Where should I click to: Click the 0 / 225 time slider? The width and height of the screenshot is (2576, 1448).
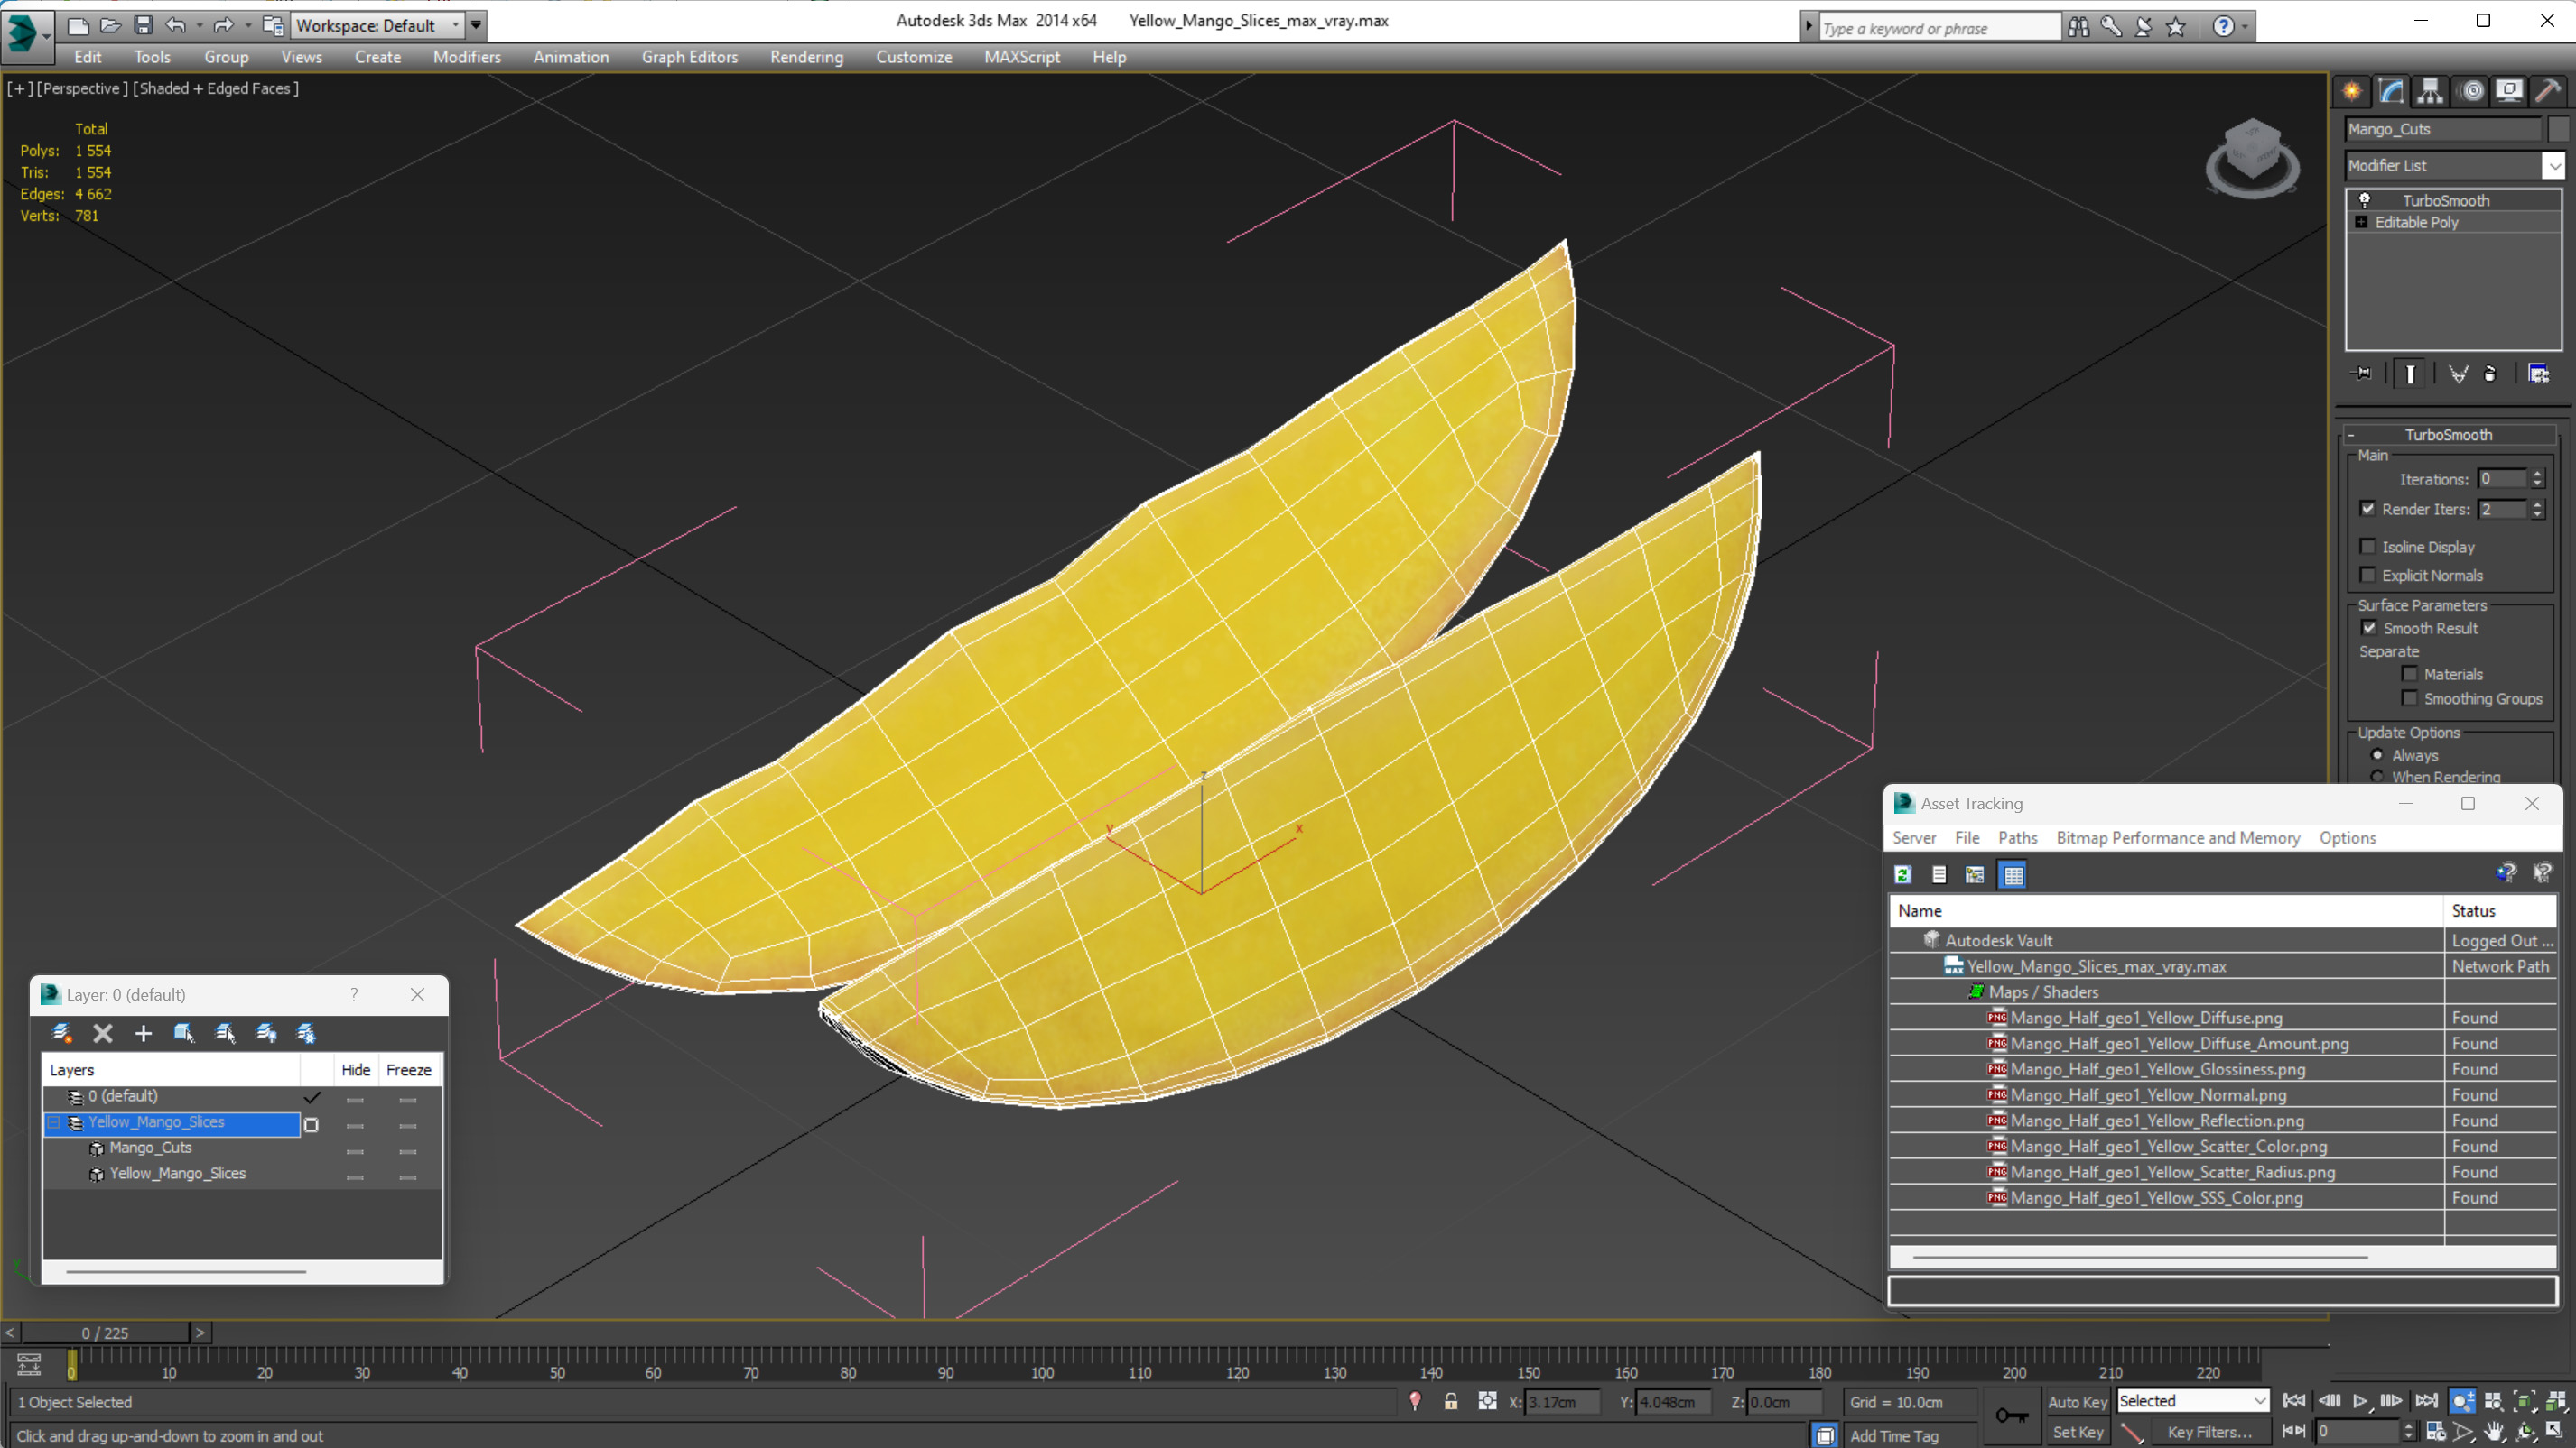pos(105,1333)
